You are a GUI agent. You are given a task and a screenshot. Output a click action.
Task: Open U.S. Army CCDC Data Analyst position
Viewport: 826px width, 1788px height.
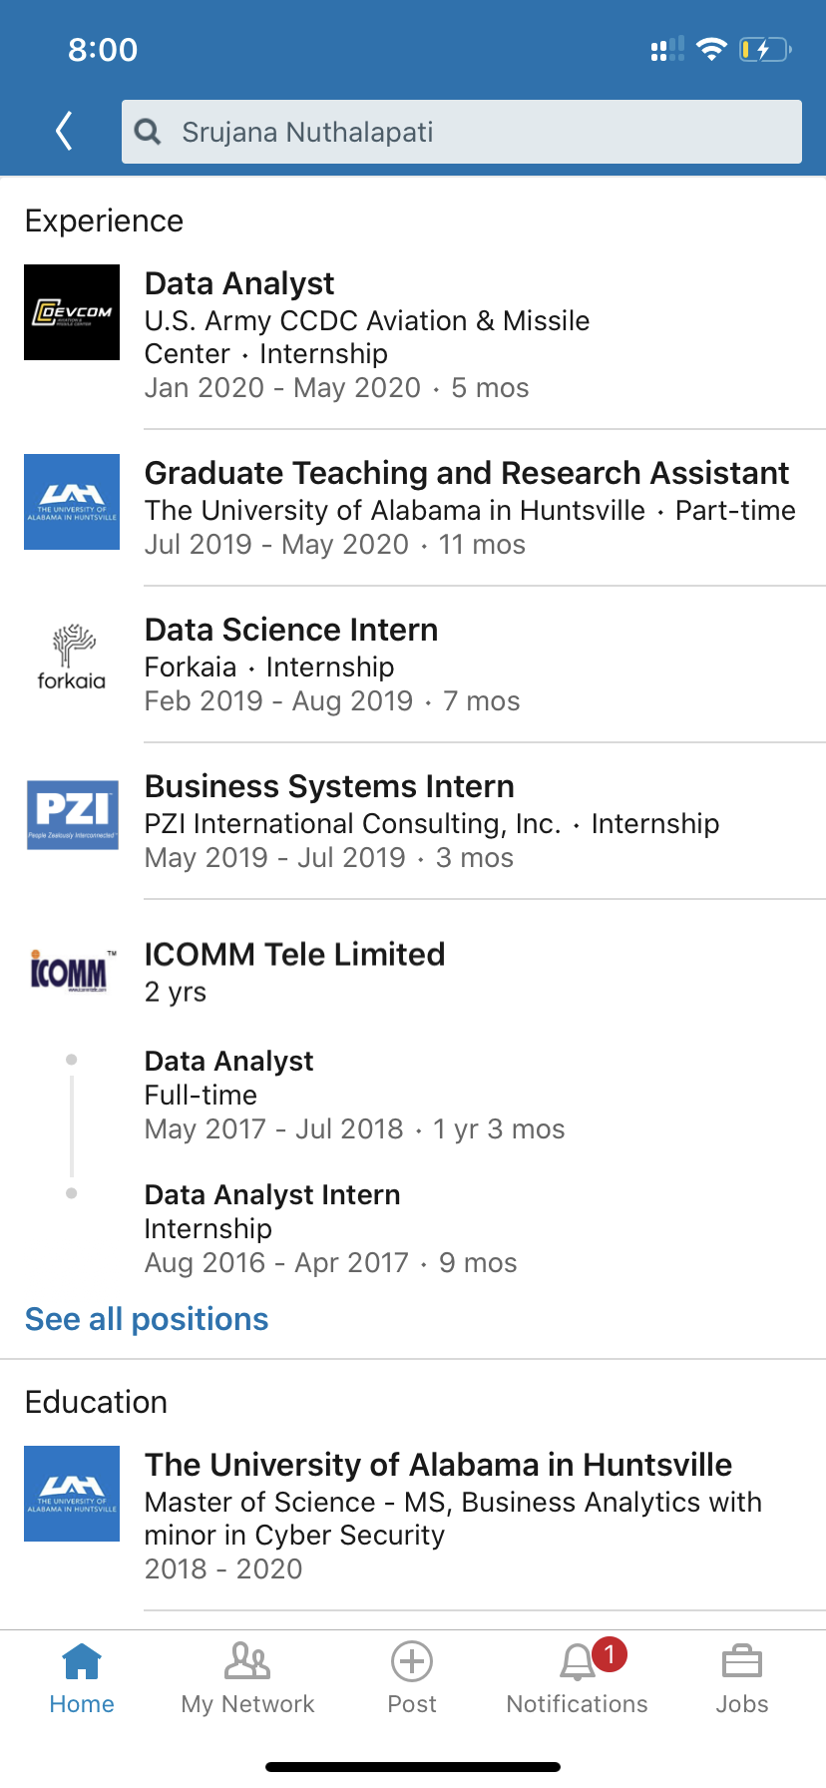click(239, 284)
